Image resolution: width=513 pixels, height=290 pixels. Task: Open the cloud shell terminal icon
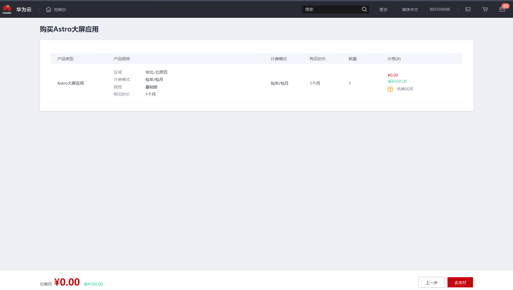(x=468, y=9)
